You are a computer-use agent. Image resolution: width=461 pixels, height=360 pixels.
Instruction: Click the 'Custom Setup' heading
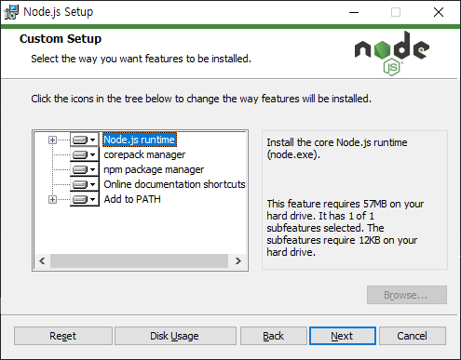(61, 39)
